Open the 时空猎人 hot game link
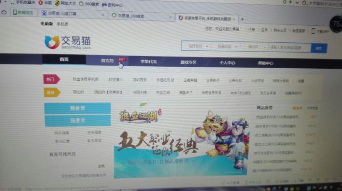 [115, 80]
